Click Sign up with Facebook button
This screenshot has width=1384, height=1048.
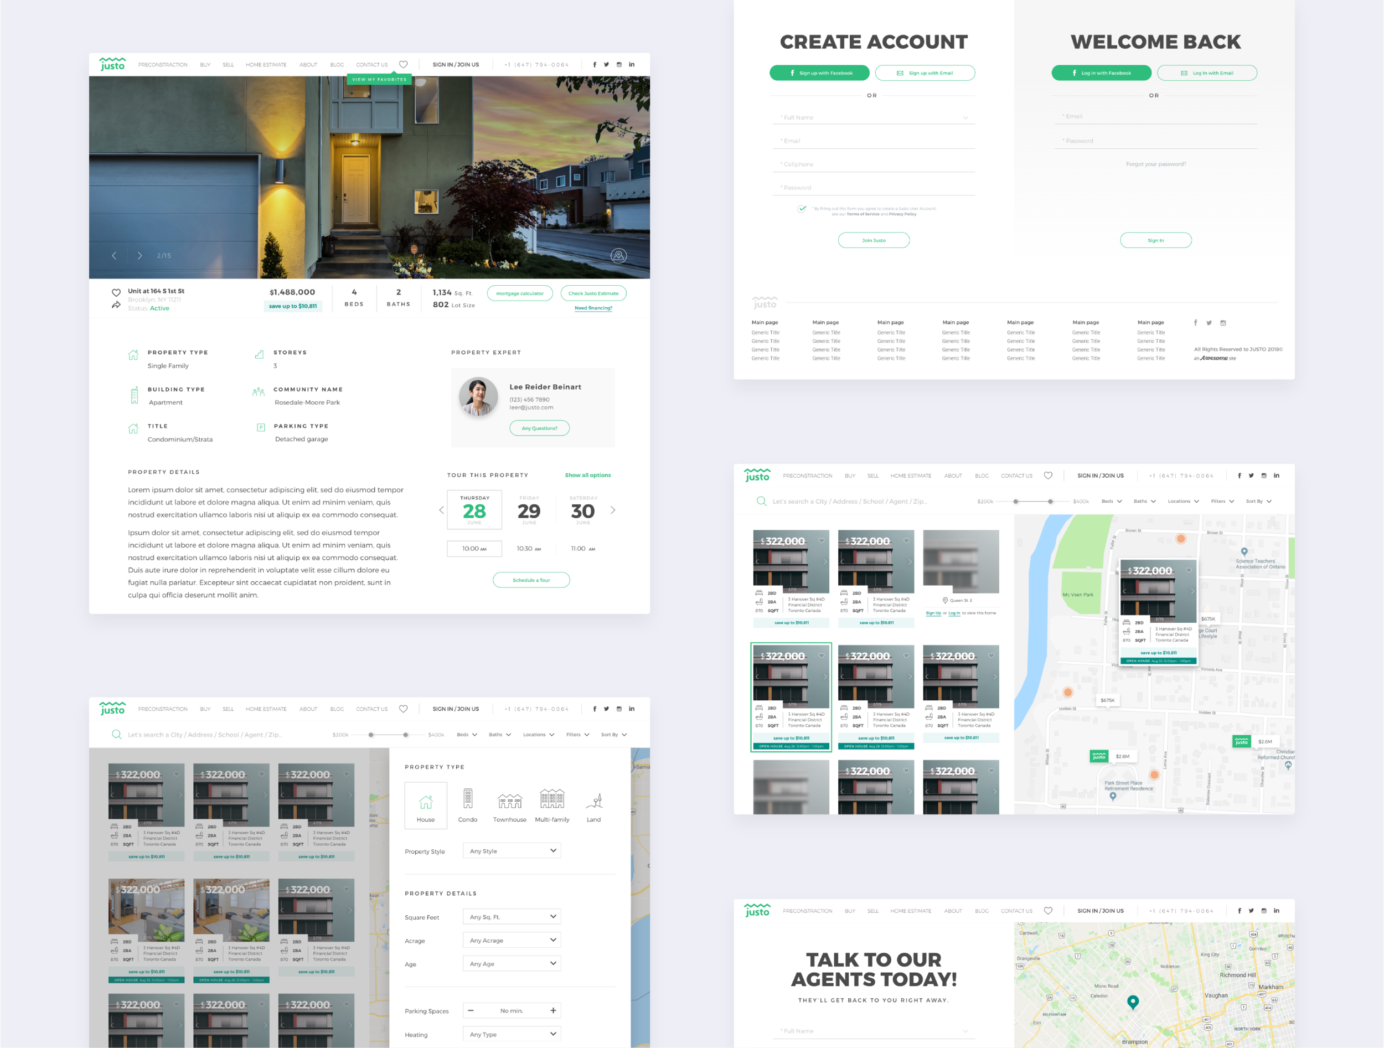pos(819,73)
